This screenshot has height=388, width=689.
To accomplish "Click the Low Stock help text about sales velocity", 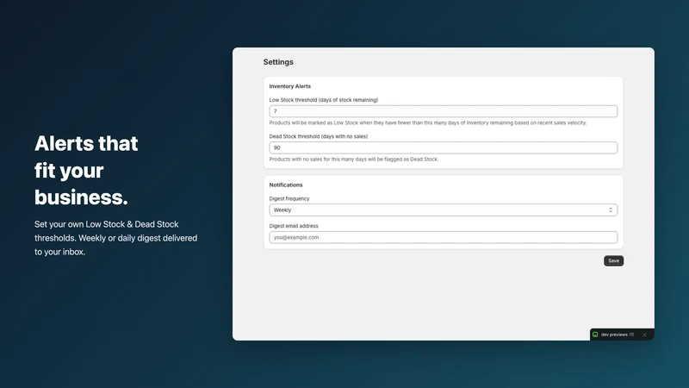I will point(428,122).
